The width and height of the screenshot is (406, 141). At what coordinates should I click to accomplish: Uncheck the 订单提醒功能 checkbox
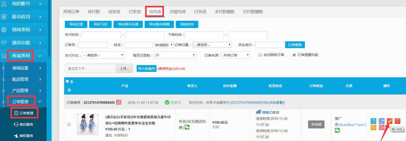(294, 55)
